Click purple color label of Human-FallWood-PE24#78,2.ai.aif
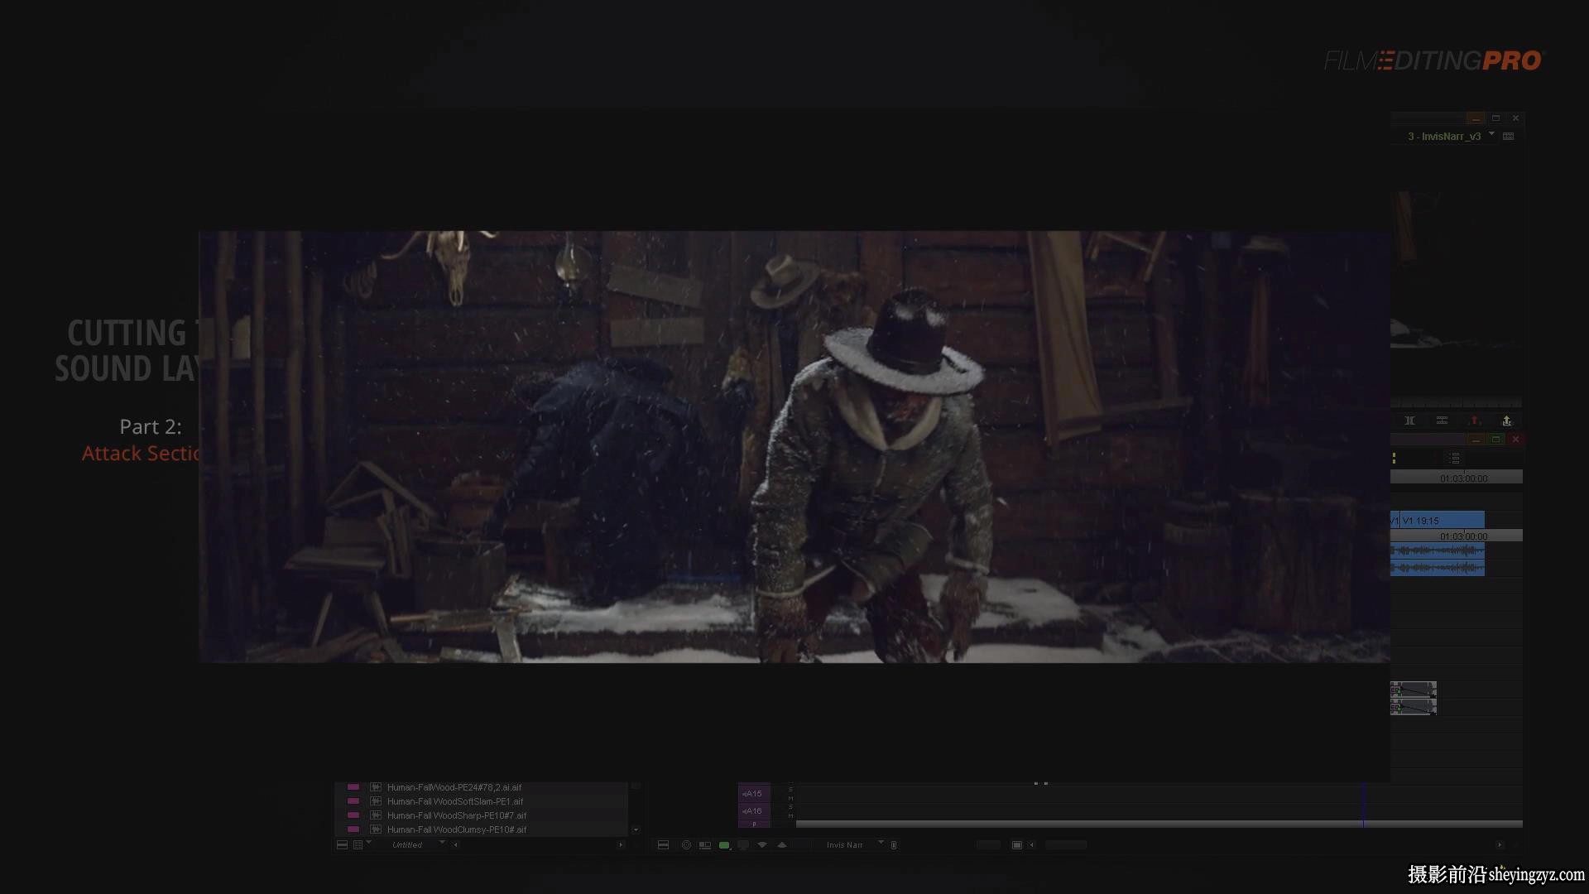This screenshot has width=1589, height=894. [x=353, y=787]
